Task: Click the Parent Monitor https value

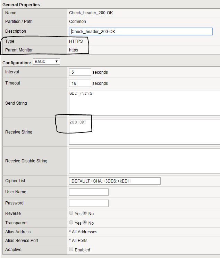Action: click(x=74, y=50)
